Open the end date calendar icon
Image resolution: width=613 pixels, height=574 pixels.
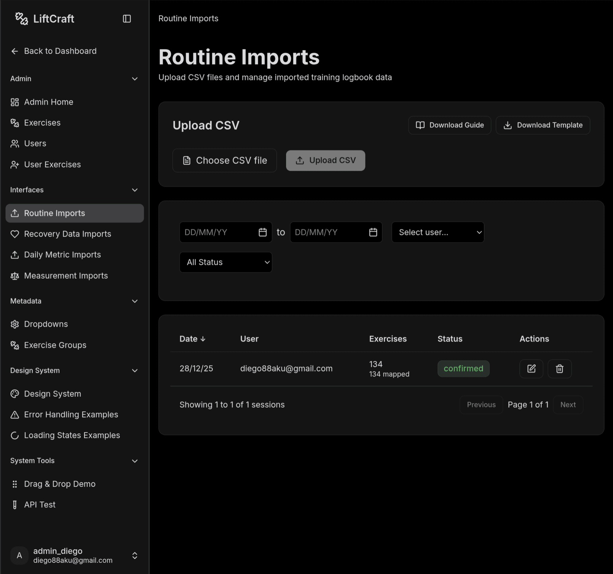tap(373, 232)
